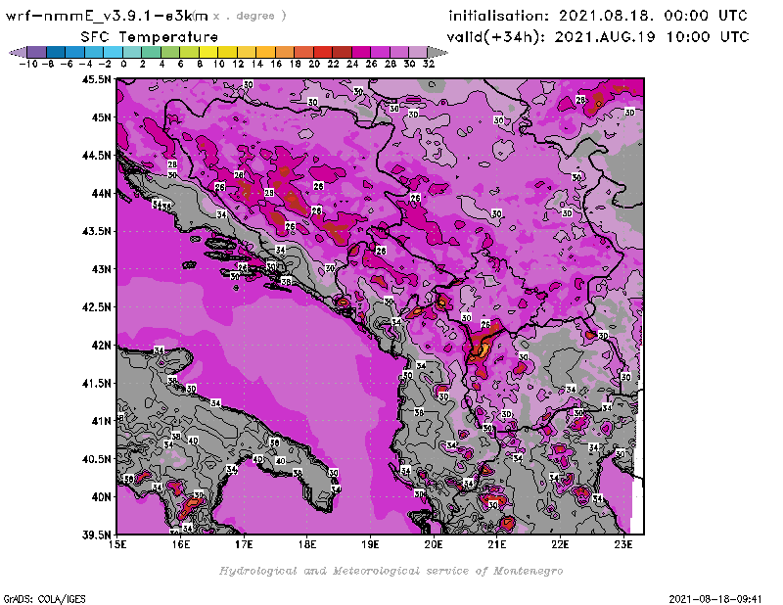Viewport: 783px width, 605px height.
Task: Pick the legend swatch between 22 and 24
Action: [342, 52]
